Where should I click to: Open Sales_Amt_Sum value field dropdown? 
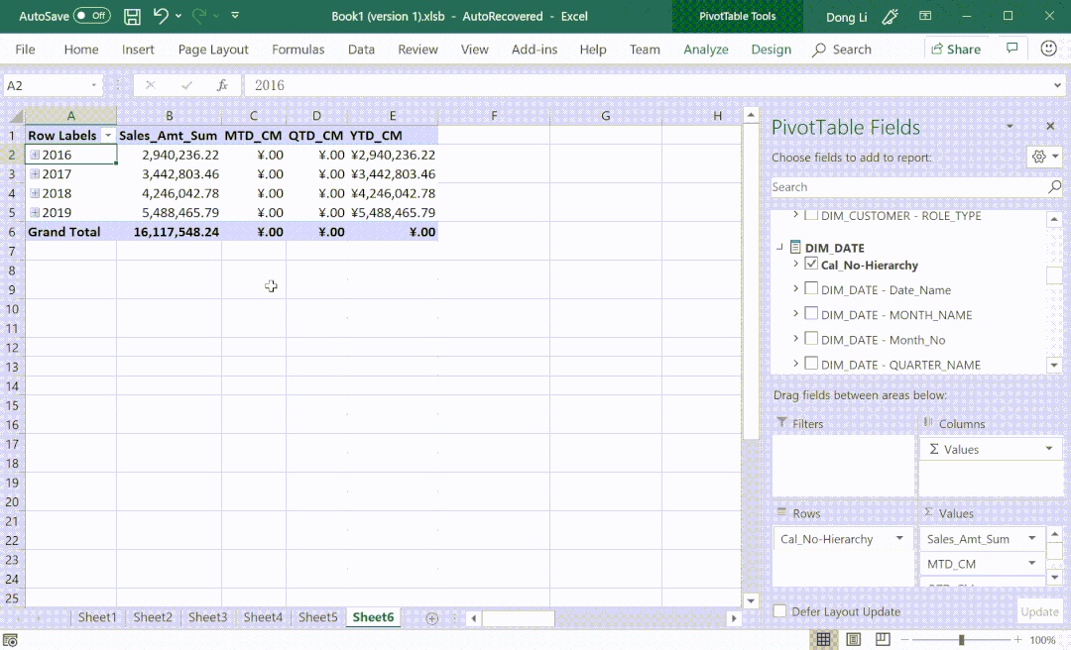click(x=1031, y=539)
